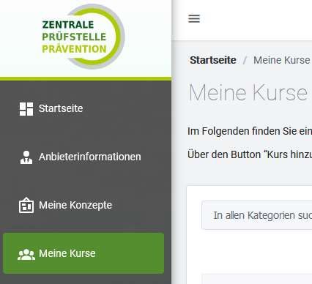The image size is (312, 284).
Task: Click the Anbieterinformationen person icon
Action: (26, 157)
